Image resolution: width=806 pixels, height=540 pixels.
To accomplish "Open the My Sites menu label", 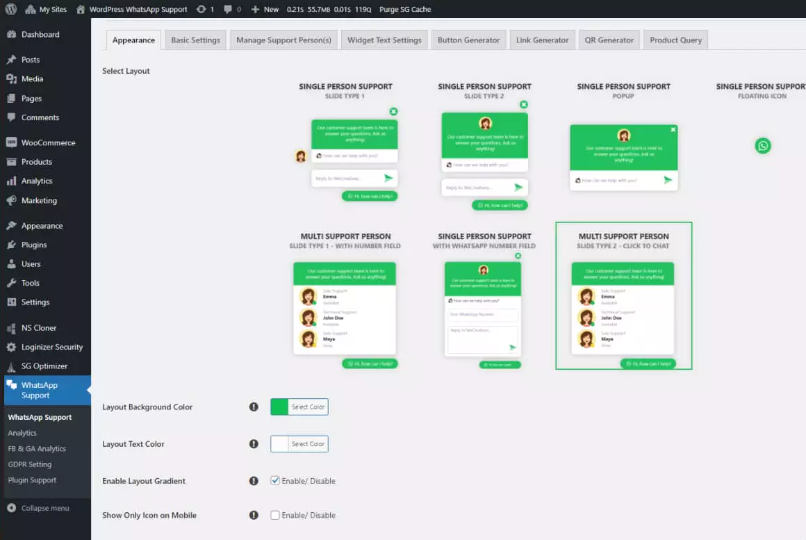I will pos(53,9).
